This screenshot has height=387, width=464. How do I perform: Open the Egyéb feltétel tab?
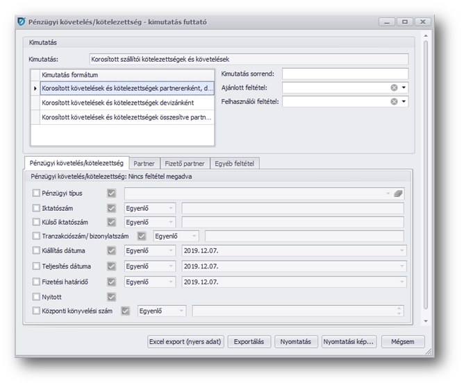pyautogui.click(x=234, y=164)
